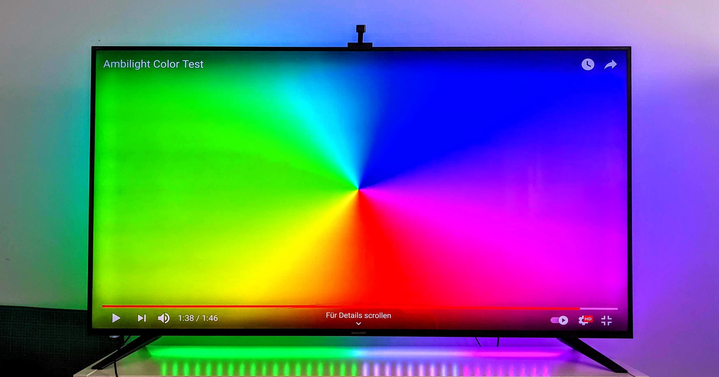Skip to the next video

(x=142, y=318)
